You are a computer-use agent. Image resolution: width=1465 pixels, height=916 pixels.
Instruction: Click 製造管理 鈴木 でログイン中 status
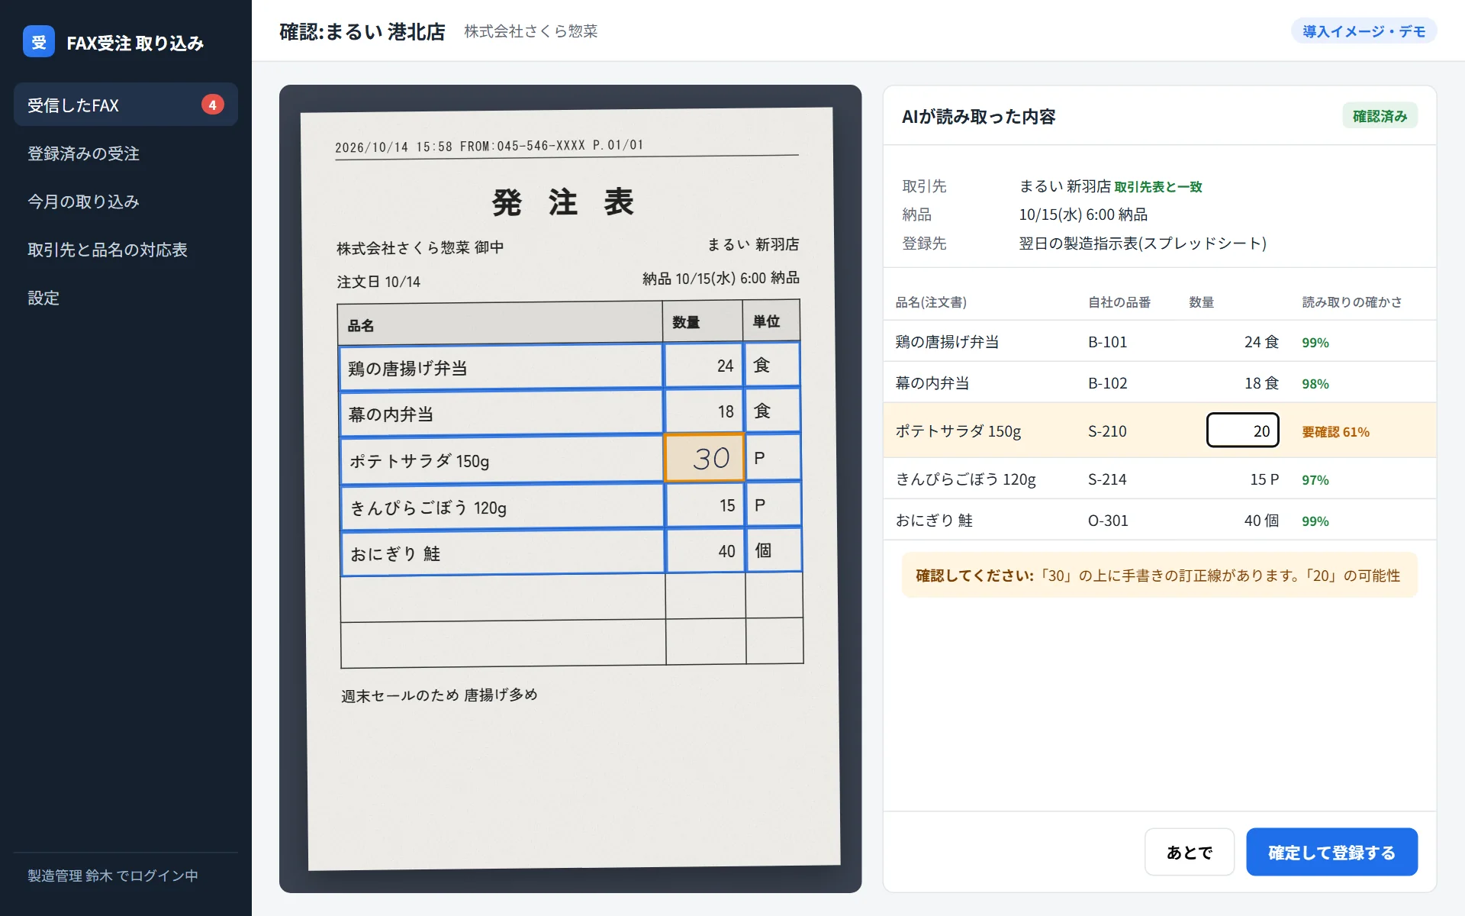tap(113, 876)
